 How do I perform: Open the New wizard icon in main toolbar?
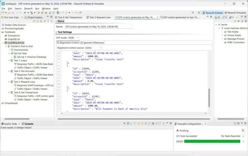coord(3,13)
